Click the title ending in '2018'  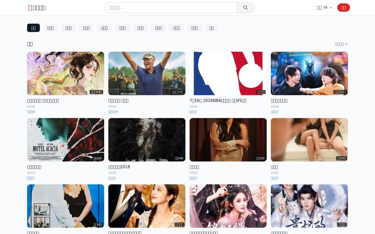click(119, 167)
